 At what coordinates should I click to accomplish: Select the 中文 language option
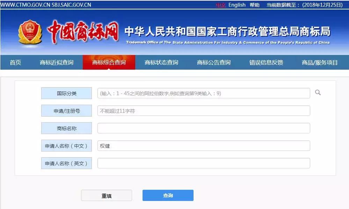click(221, 5)
